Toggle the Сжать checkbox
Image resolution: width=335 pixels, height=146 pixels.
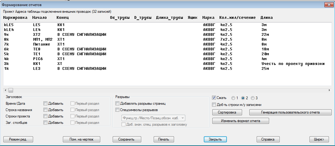tap(214, 98)
